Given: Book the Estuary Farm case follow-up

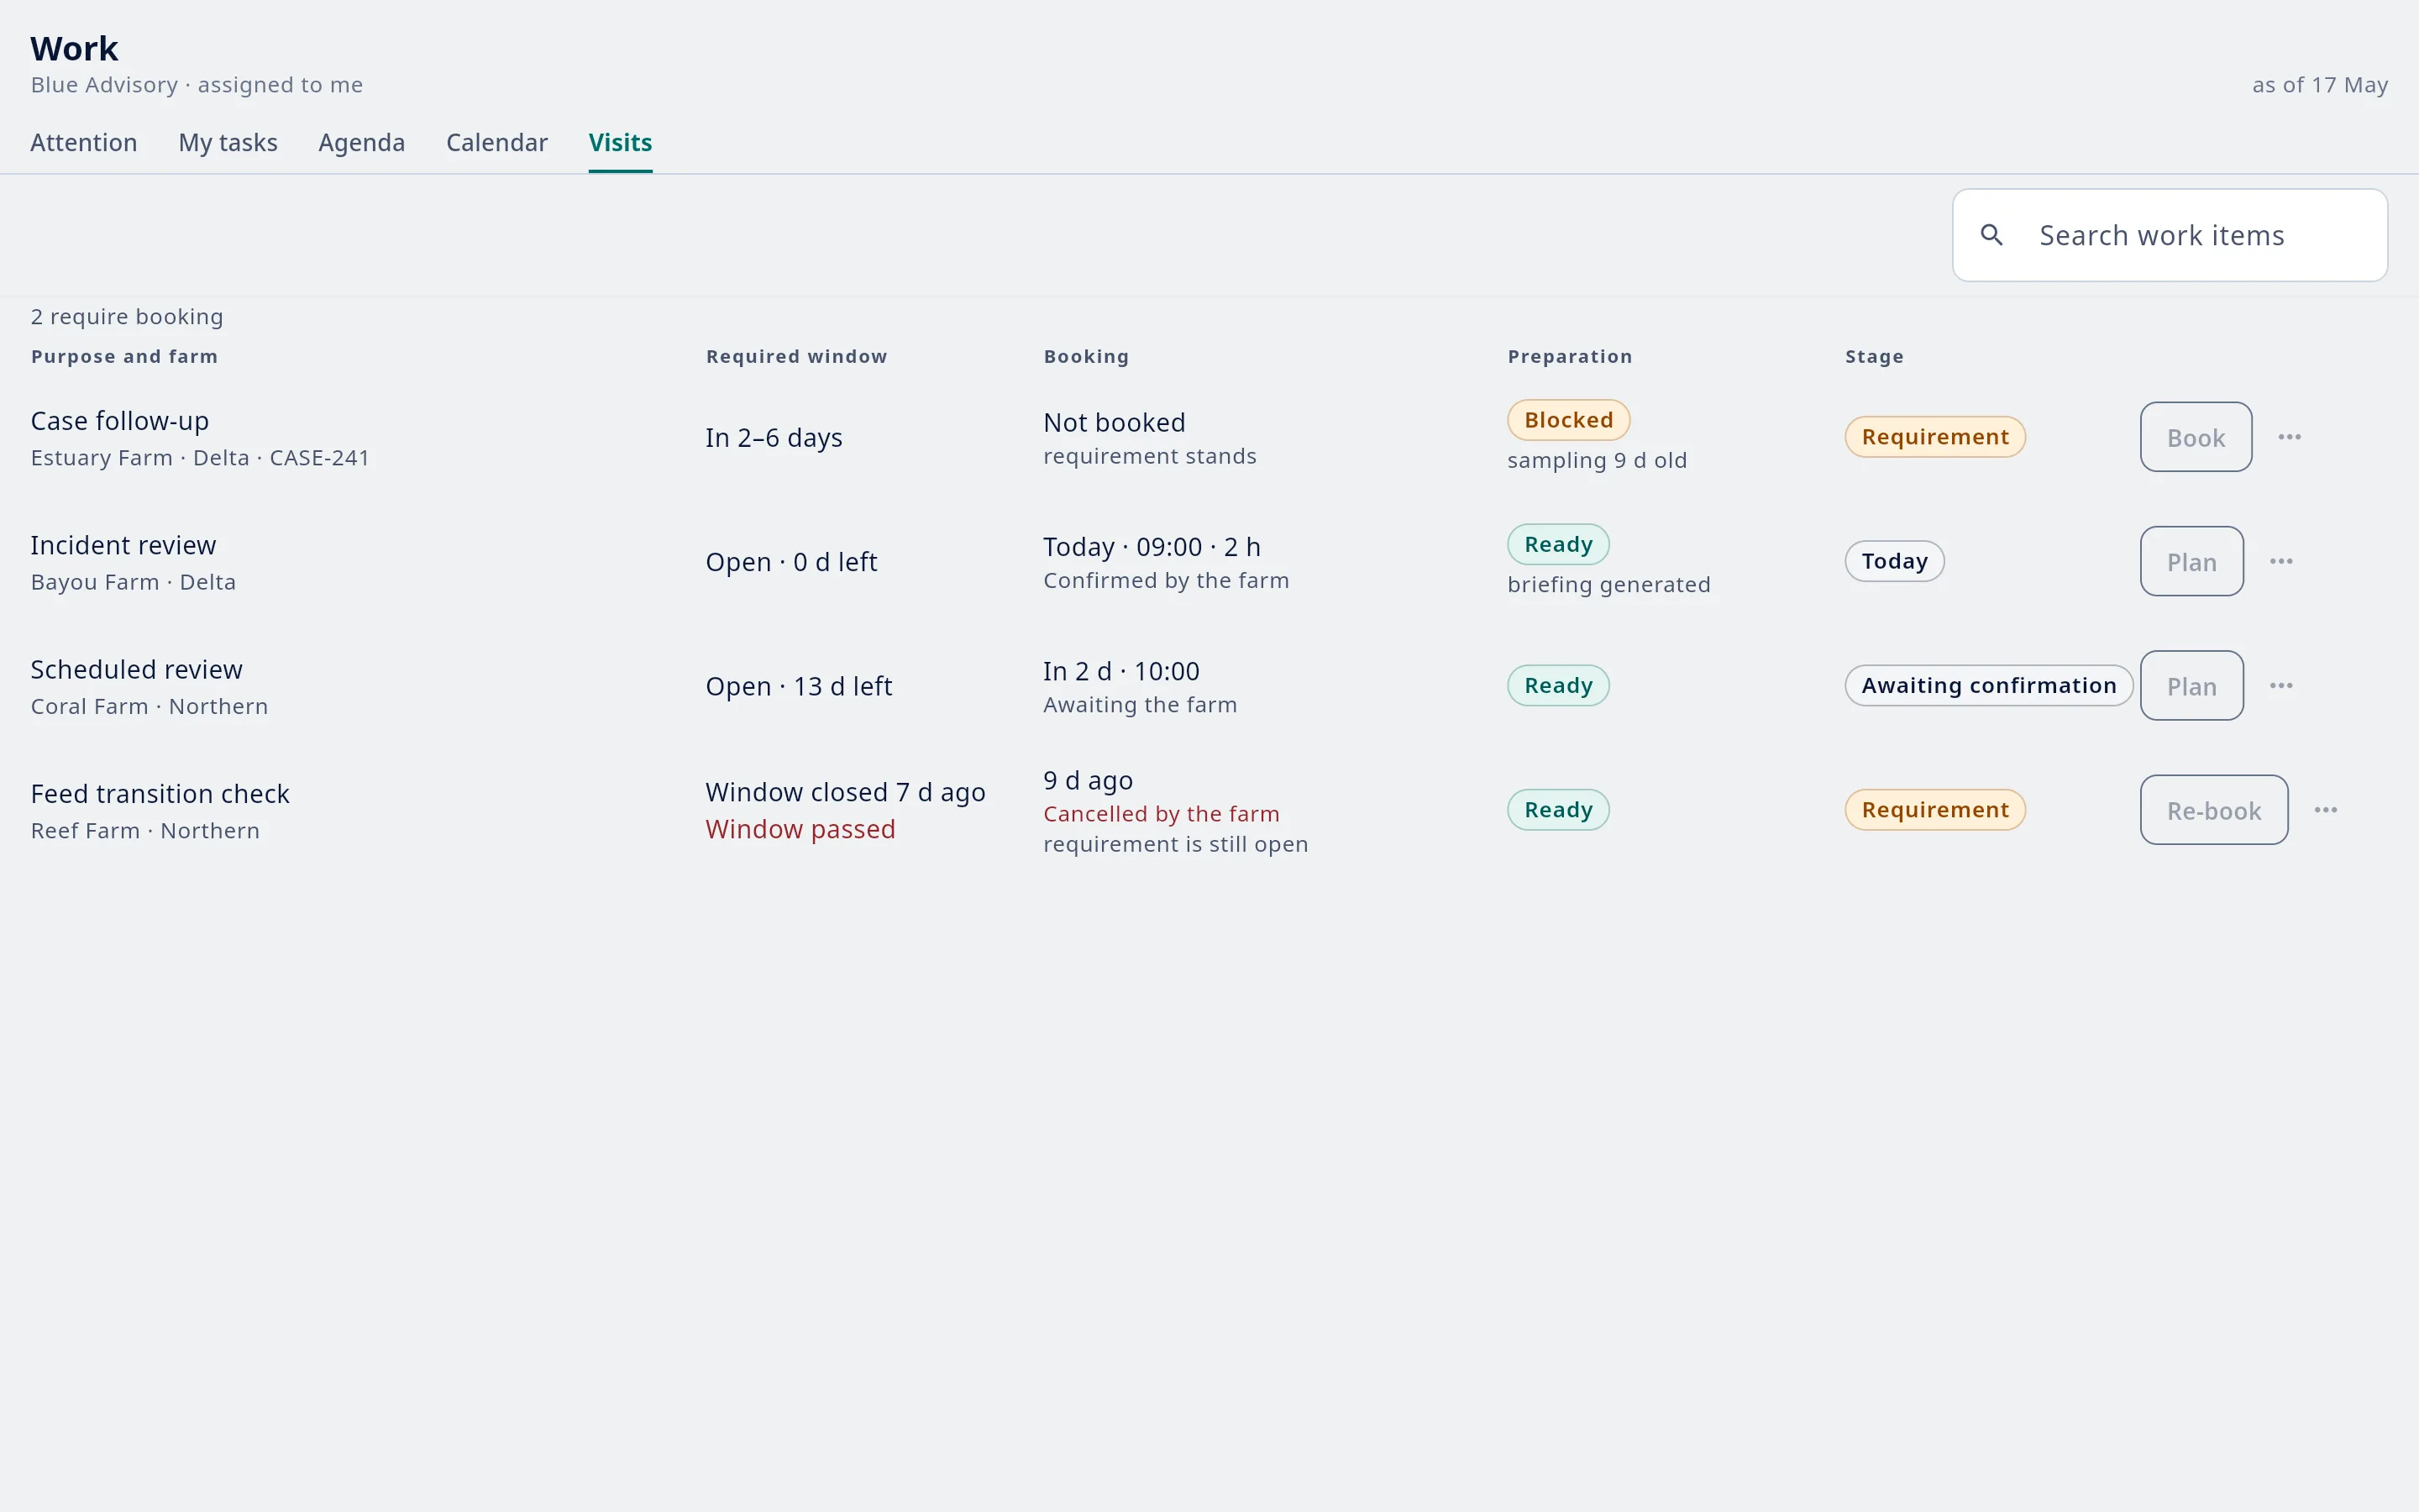Looking at the screenshot, I should (x=2195, y=437).
